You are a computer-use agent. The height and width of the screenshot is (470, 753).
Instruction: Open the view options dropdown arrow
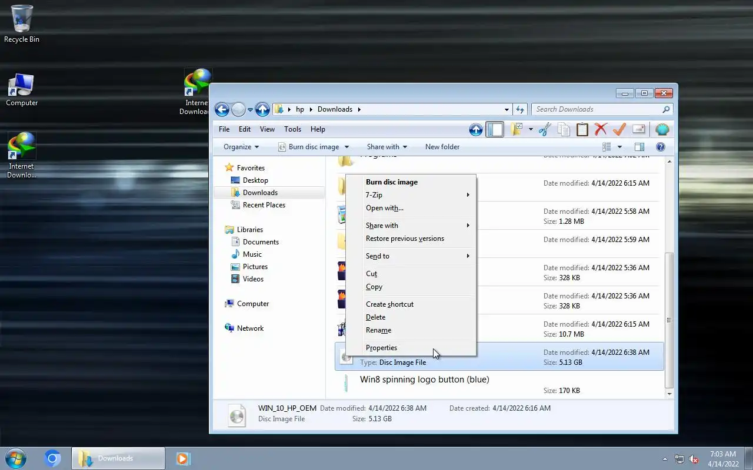point(619,147)
